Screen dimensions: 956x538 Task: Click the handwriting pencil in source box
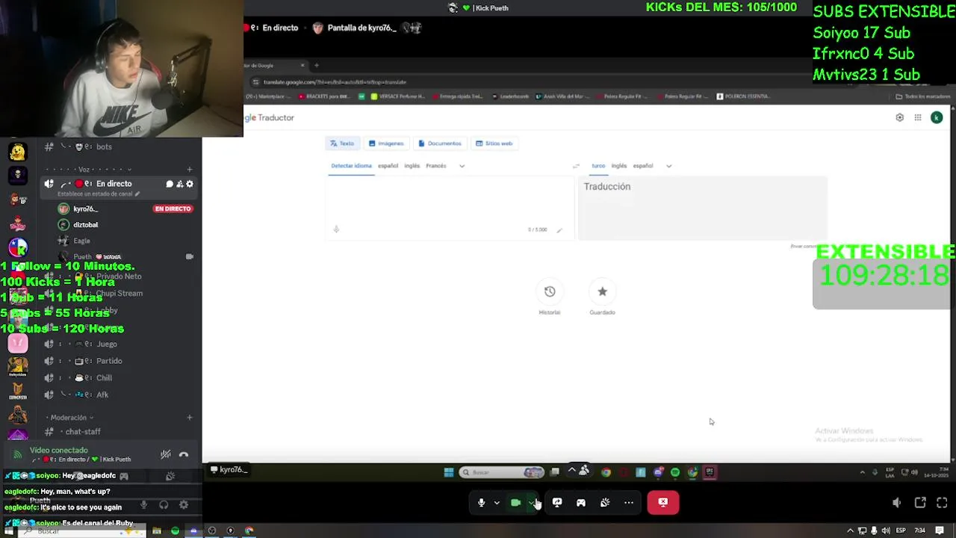(x=559, y=230)
